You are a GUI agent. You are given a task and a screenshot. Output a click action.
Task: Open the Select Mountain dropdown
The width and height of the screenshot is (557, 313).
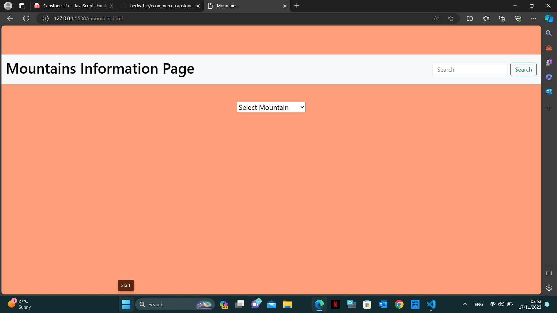tap(271, 107)
